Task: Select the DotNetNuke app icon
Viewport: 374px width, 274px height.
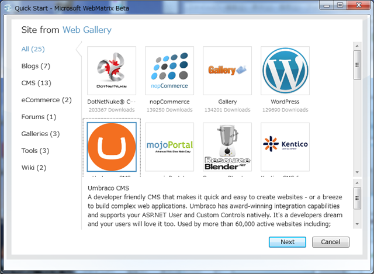Action: (x=111, y=71)
